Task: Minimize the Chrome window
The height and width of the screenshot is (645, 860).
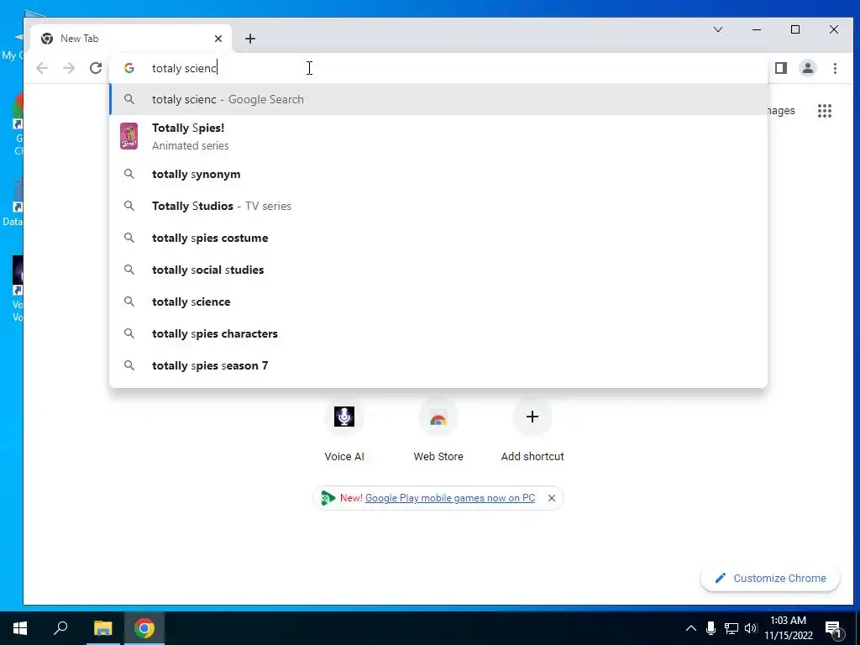Action: pos(757,29)
